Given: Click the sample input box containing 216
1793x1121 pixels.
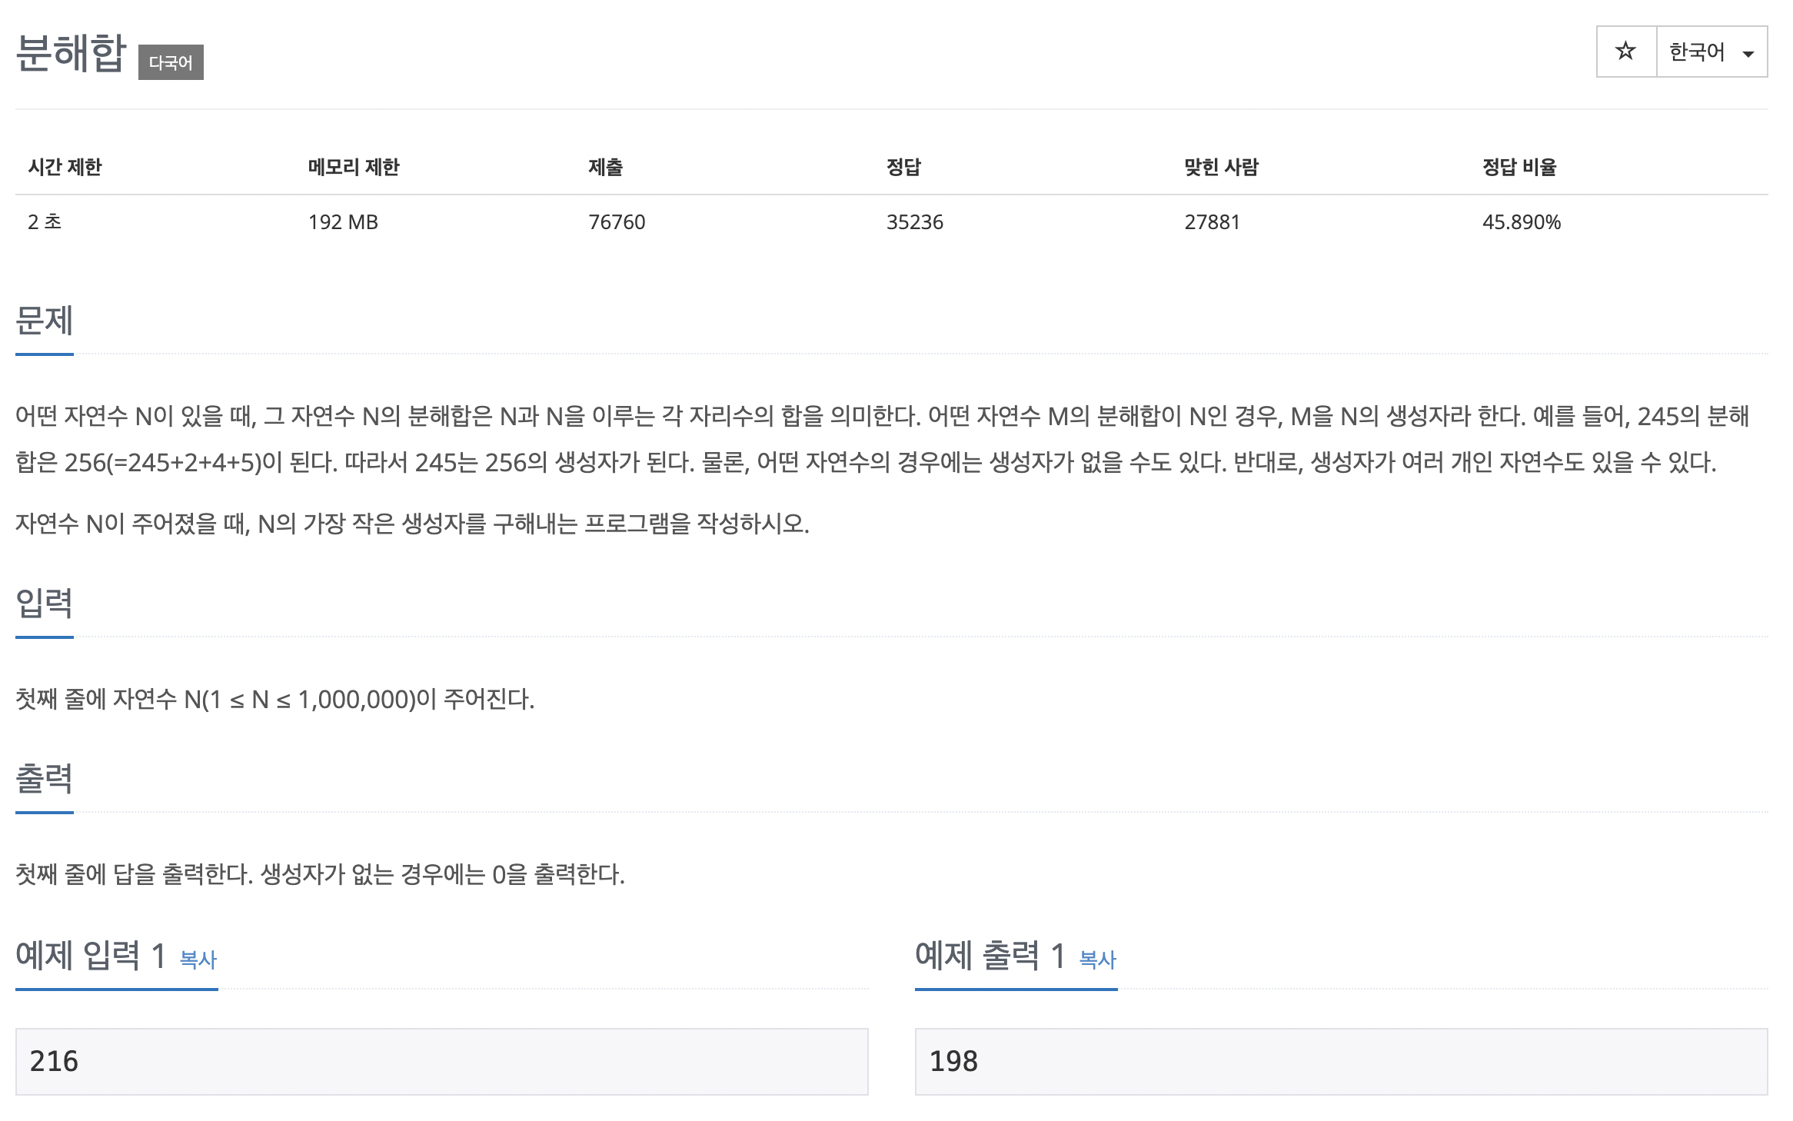Looking at the screenshot, I should (441, 1061).
